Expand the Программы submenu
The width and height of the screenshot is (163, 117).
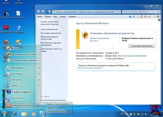click(x=39, y=68)
